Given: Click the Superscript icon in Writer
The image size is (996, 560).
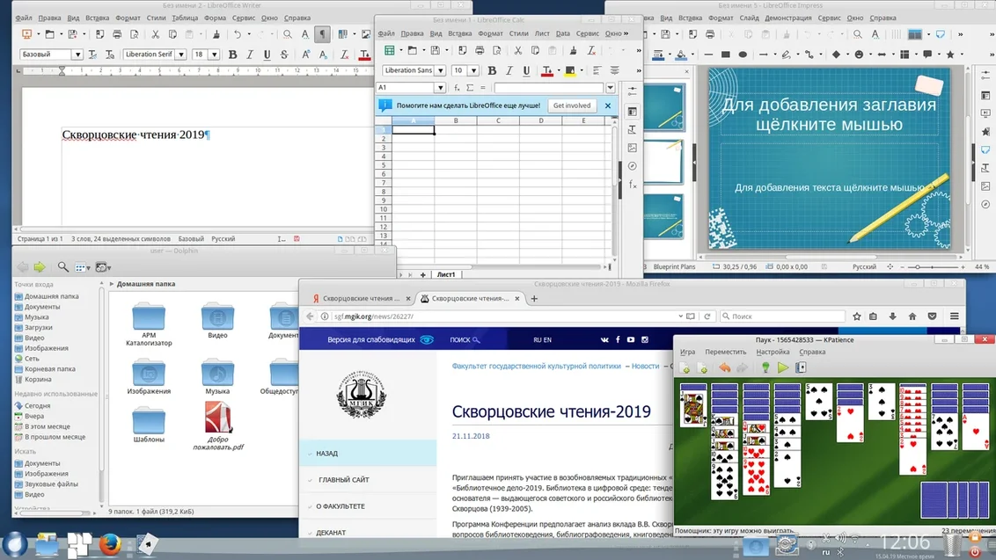Looking at the screenshot, I should pyautogui.click(x=305, y=55).
